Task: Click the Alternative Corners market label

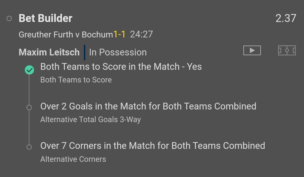Action: (73, 159)
